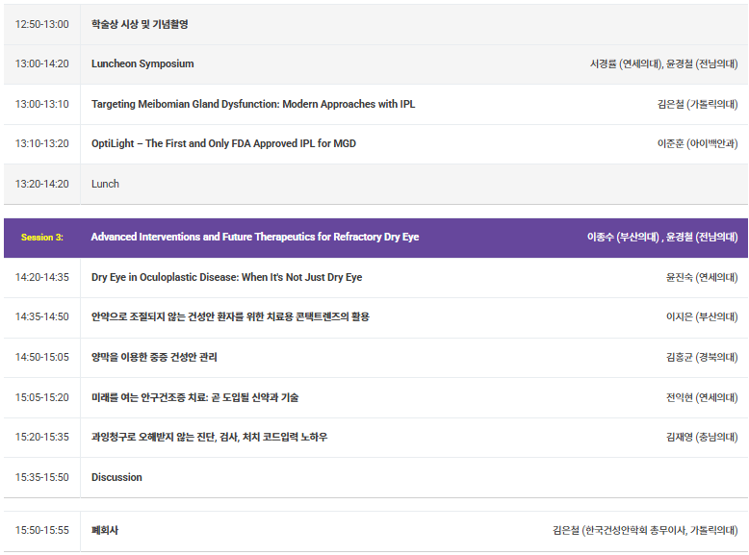The width and height of the screenshot is (749, 555).
Task: Click the Luncheon Symposium session title
Action: point(142,63)
